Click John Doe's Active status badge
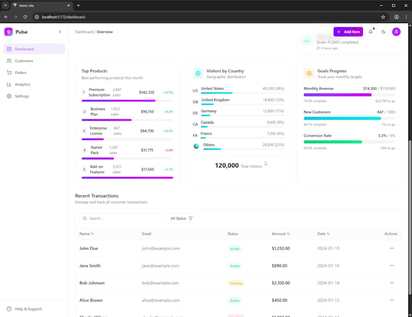The height and width of the screenshot is (317, 412). [x=234, y=249]
